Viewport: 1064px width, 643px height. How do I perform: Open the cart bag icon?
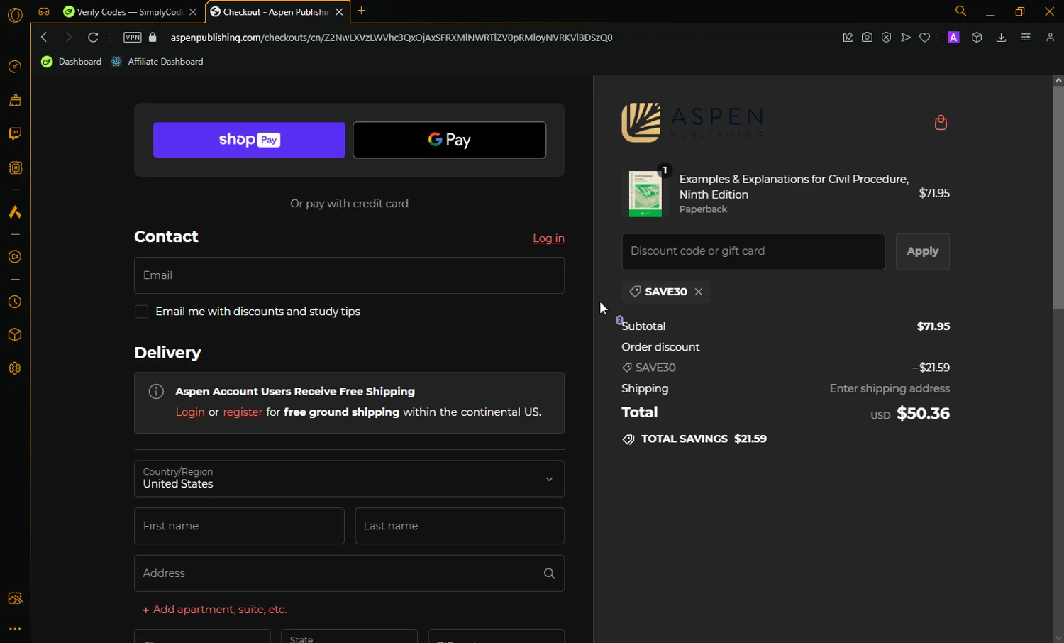coord(941,123)
